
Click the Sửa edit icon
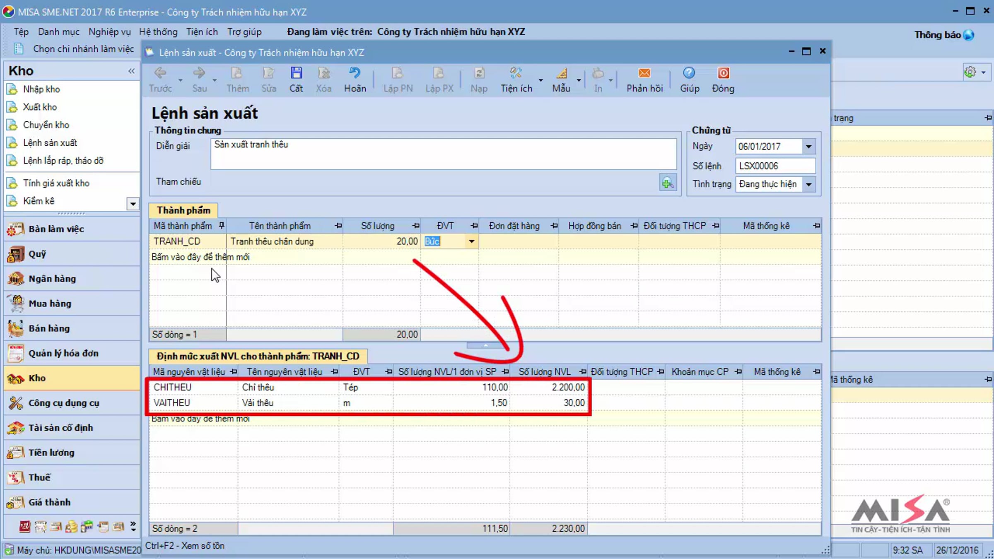[x=269, y=73]
